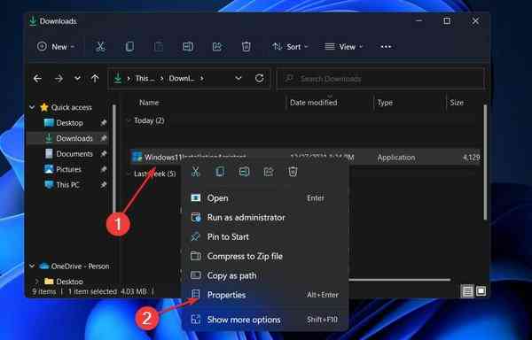Unpin Desktop using its pin icon
Screen dimensions: 532x340
point(104,123)
